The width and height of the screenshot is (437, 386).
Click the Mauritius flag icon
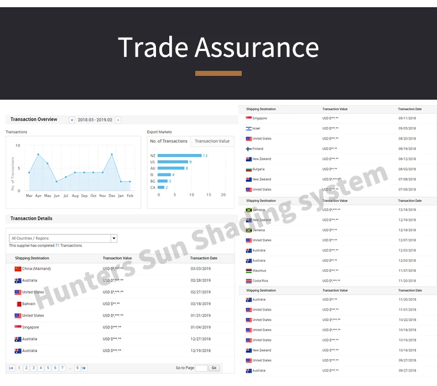pos(248,271)
